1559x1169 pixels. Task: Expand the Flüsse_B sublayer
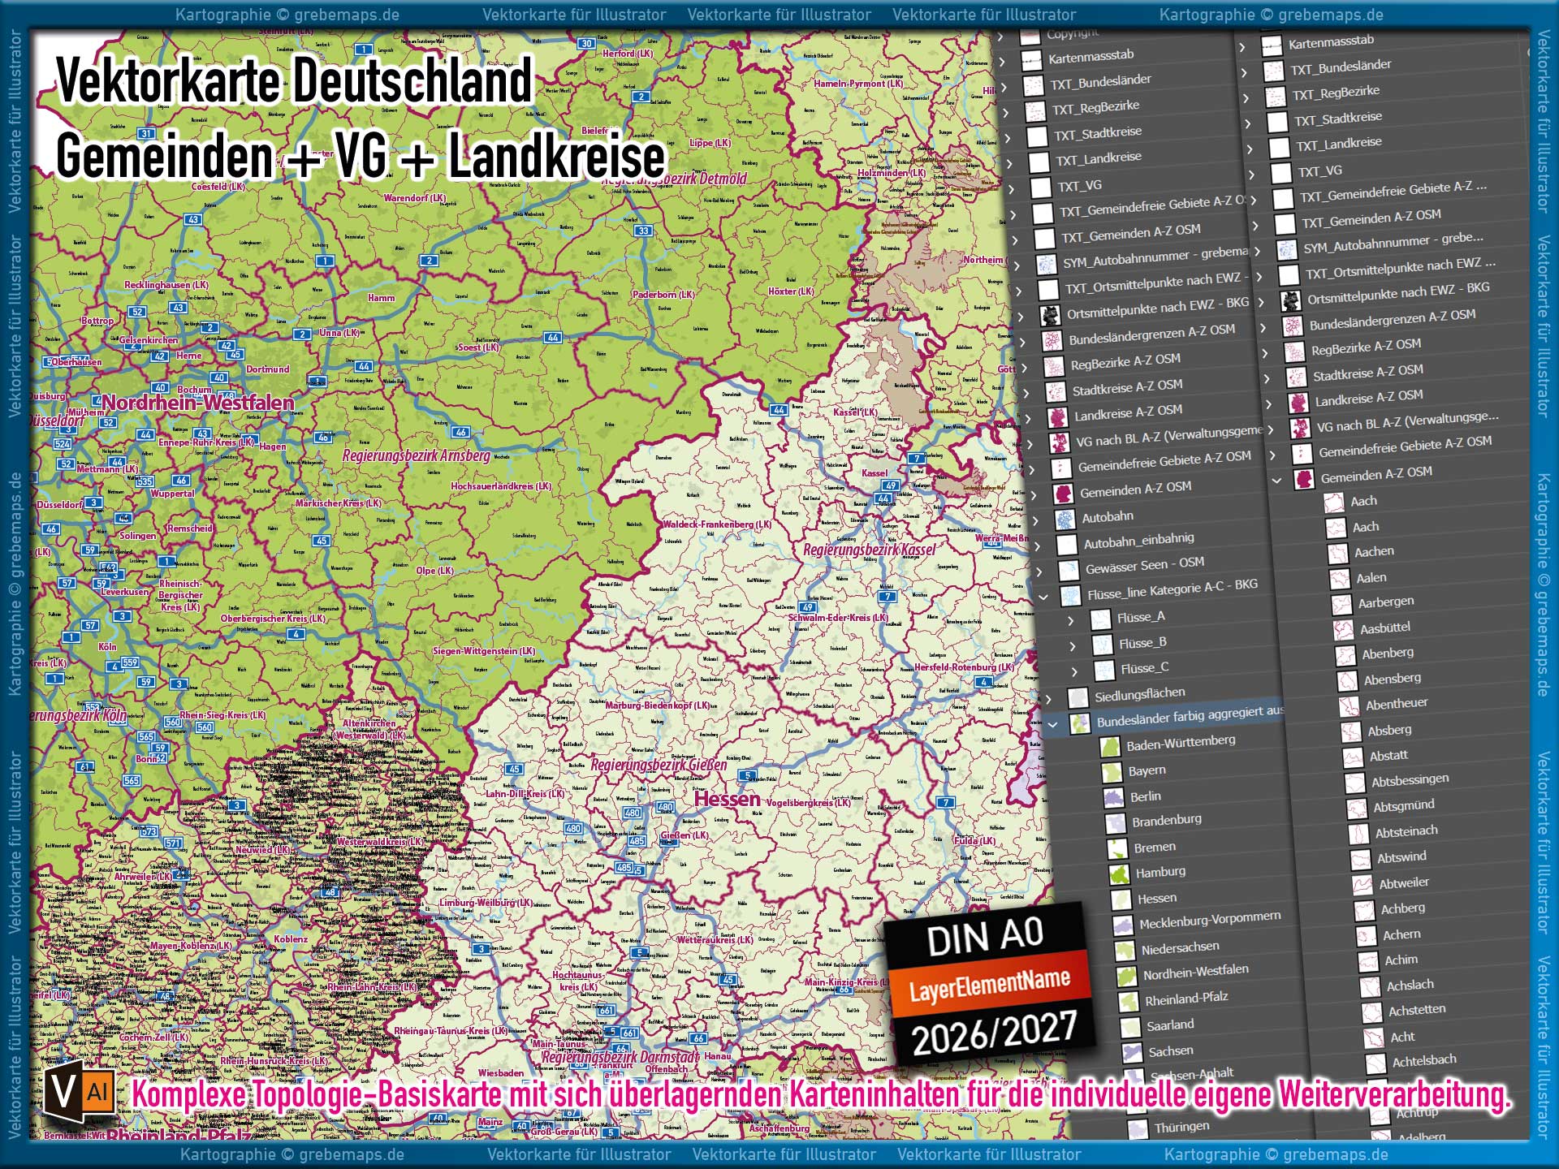pyautogui.click(x=1073, y=647)
